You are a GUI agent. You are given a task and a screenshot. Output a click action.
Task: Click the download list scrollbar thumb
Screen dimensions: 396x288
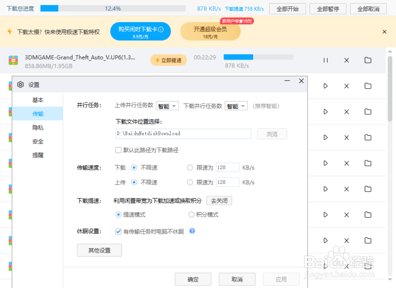coord(390,89)
